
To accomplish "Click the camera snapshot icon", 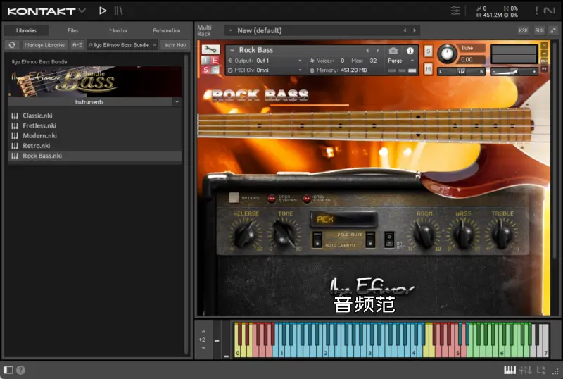I will 393,51.
